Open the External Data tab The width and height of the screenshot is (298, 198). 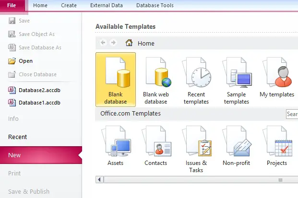[107, 5]
